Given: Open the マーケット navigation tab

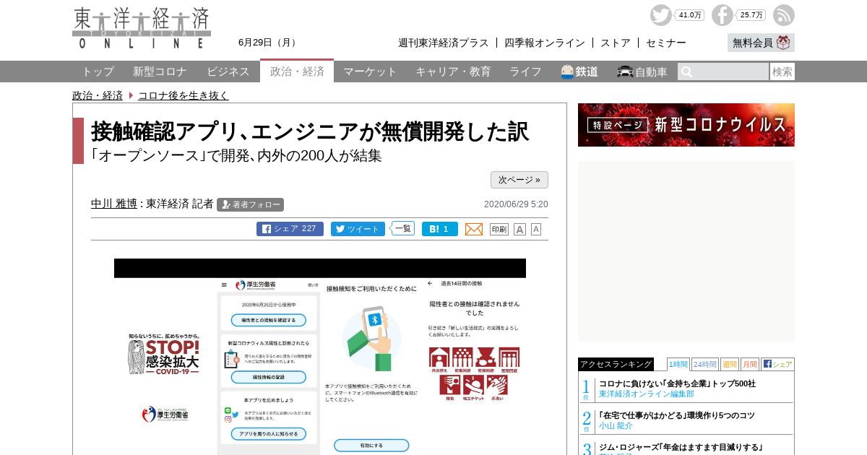Looking at the screenshot, I should pos(370,71).
